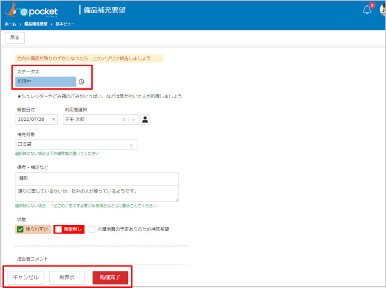386x288 pixels.
Task: Uncheck the 残りわずか checkbox
Action: 20,230
